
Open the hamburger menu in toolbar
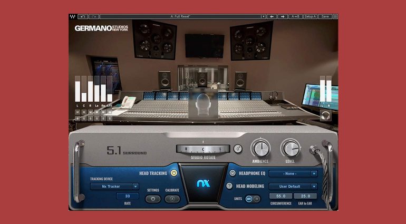(335, 16)
